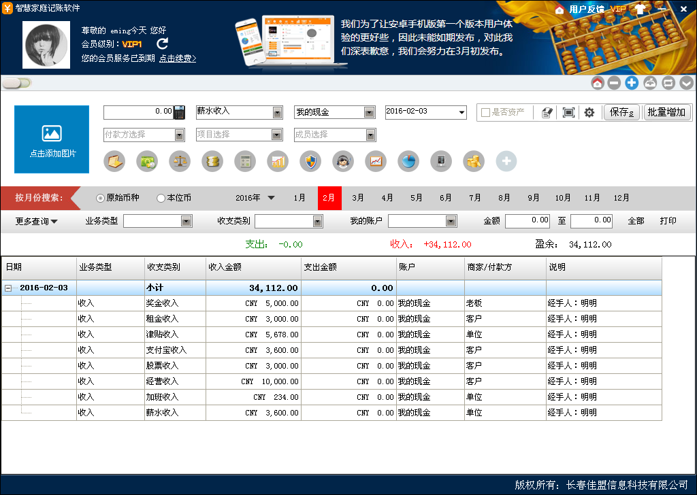The image size is (697, 495).
Task: Open the 我的现金 account dropdown
Action: [369, 112]
